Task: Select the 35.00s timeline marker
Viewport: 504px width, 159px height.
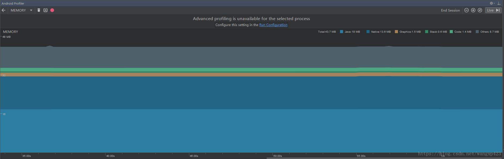Action: pos(26,156)
